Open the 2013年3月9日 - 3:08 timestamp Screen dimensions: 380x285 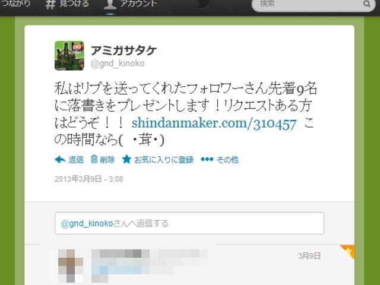(89, 179)
